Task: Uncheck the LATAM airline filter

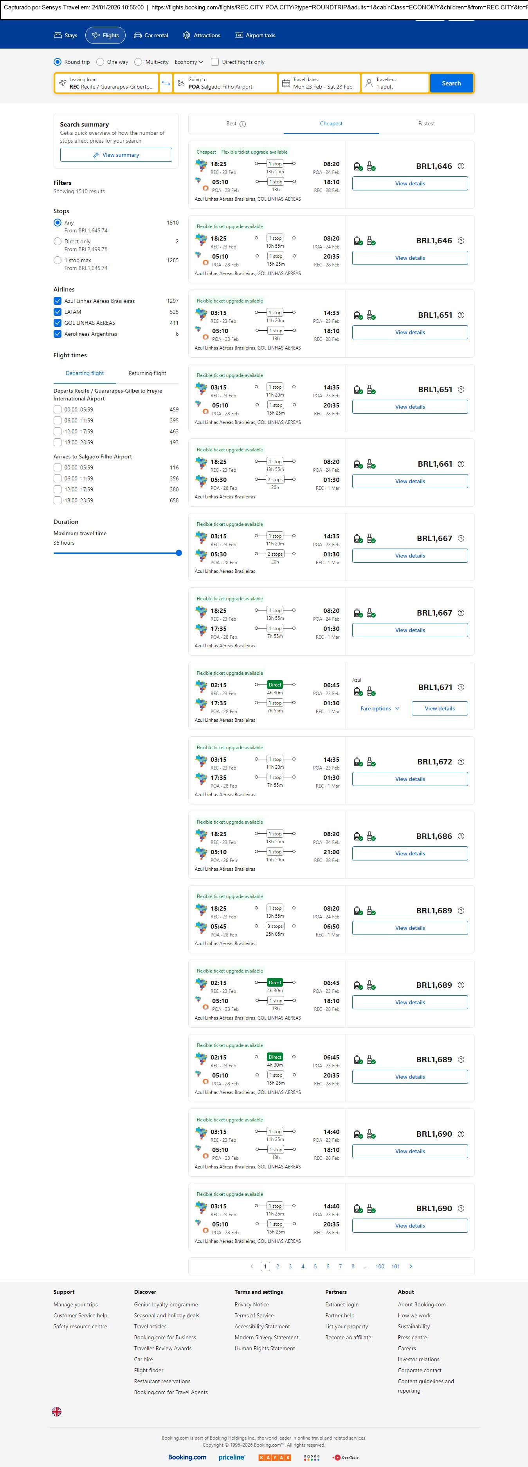Action: click(x=58, y=312)
